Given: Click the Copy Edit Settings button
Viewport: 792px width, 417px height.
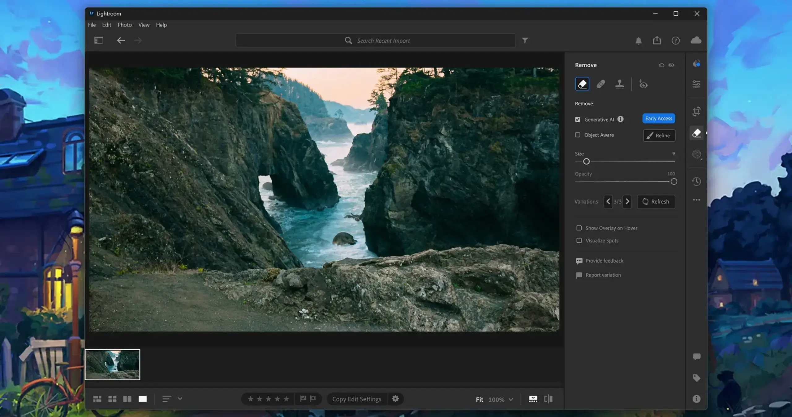Looking at the screenshot, I should pos(356,399).
